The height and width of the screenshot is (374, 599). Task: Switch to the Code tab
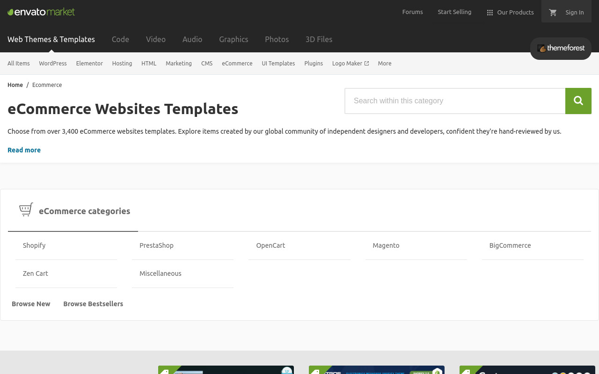(x=120, y=39)
